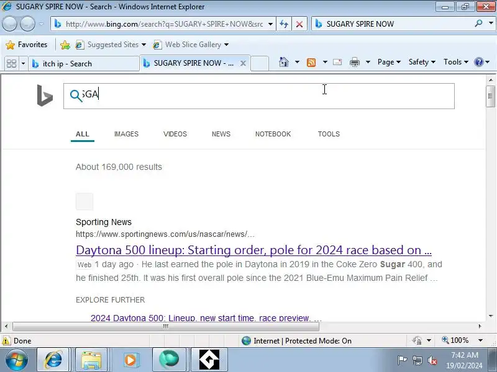Click the horizontal scrollbar thumb
The height and width of the screenshot is (372, 497).
165,326
